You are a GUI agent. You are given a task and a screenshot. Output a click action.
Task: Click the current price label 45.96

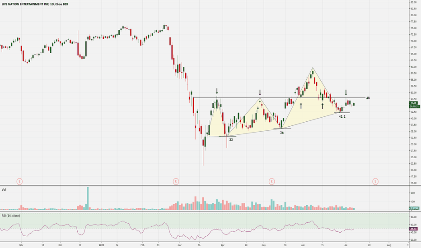[413, 103]
